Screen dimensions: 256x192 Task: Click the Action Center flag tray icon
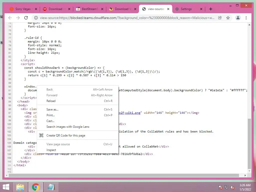(x=220, y=187)
